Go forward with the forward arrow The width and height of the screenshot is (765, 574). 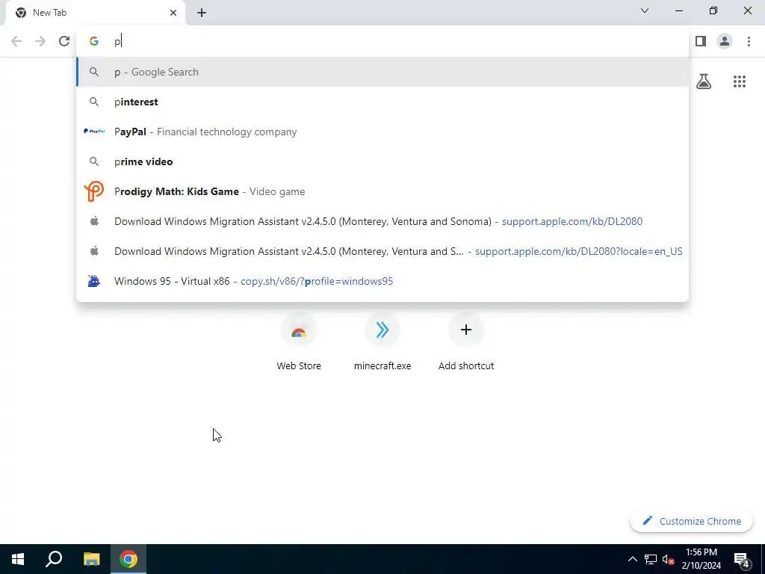[x=40, y=41]
